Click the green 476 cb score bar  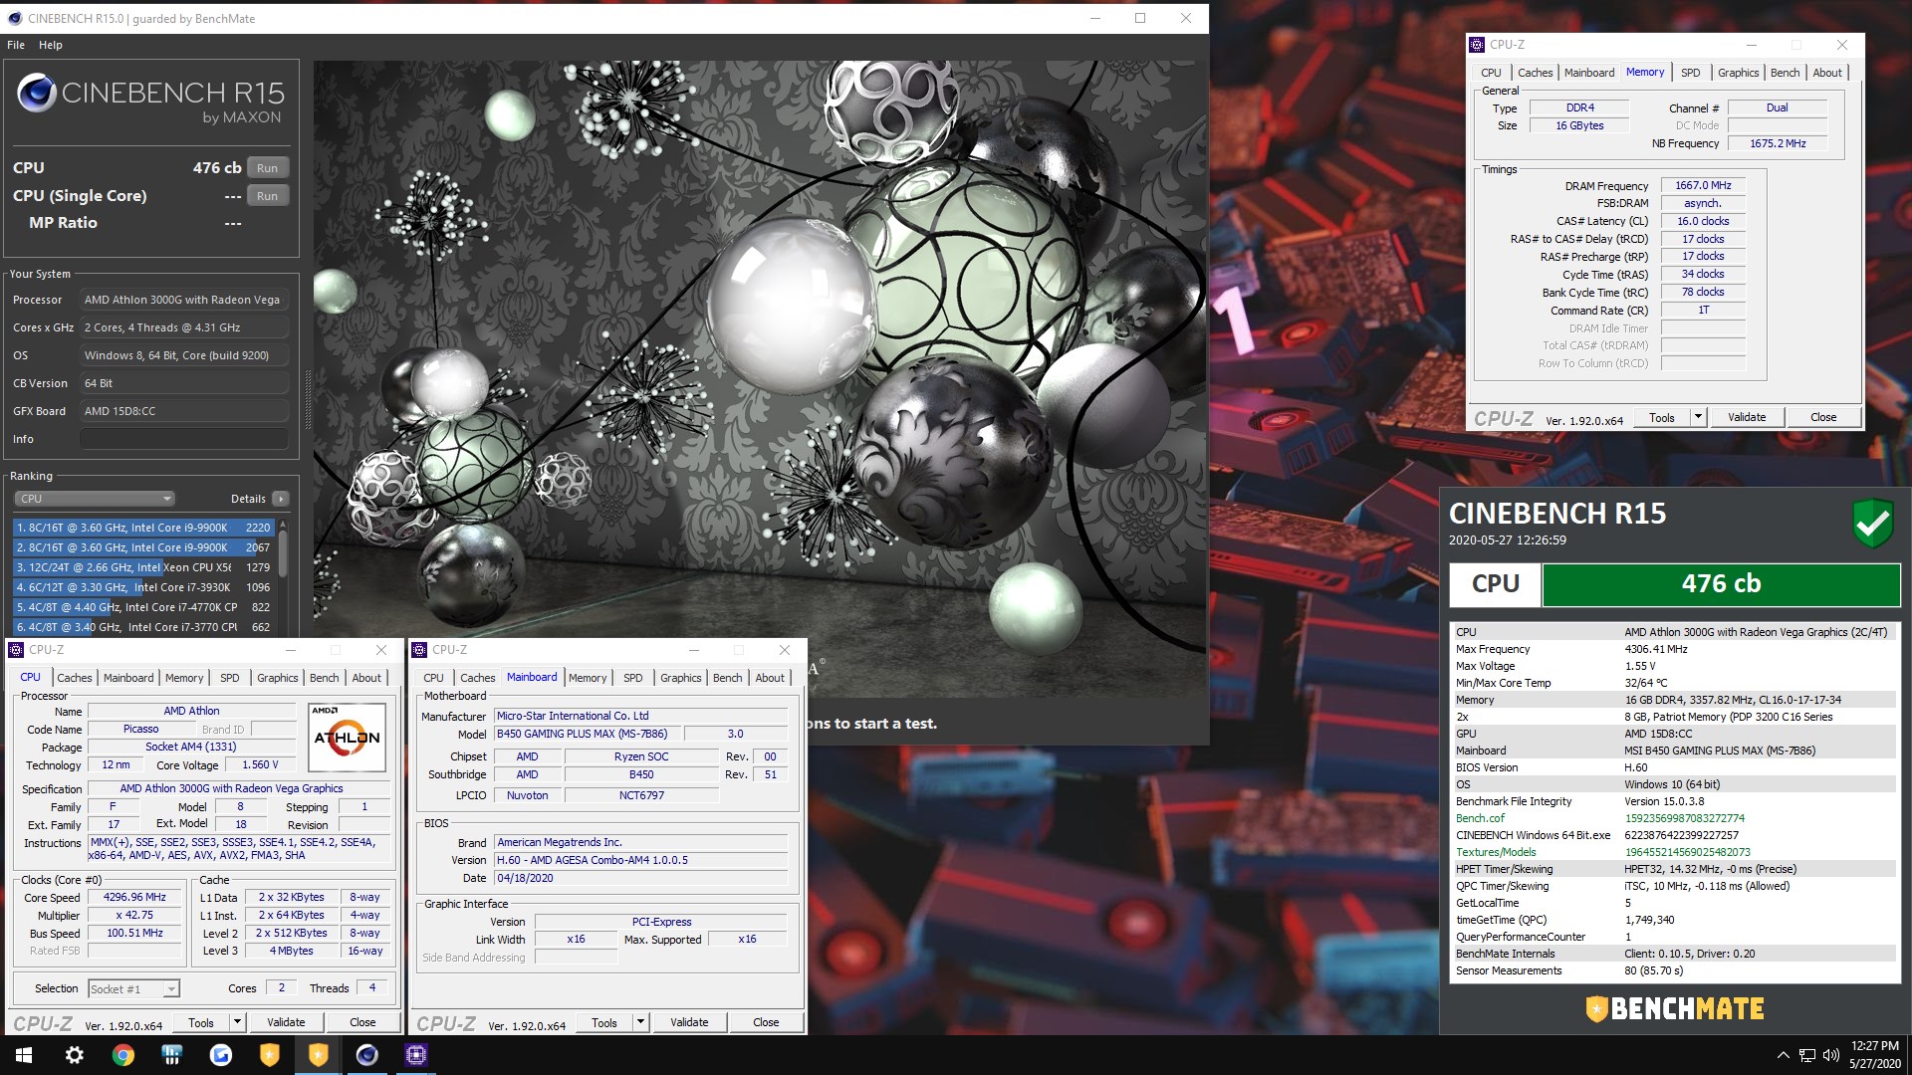click(x=1721, y=584)
